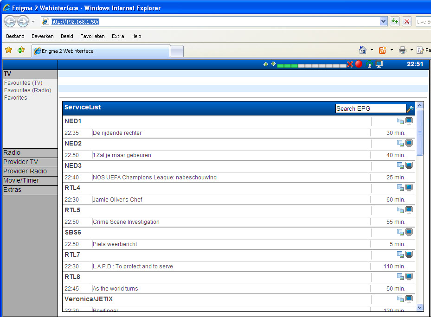Viewport: 431px width, 317px height.
Task: Open the Favourites (Radio) bouquet
Action: coord(27,90)
